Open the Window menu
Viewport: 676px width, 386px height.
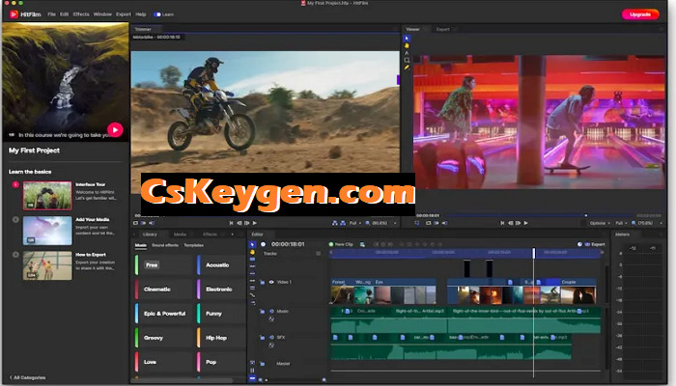pos(102,14)
